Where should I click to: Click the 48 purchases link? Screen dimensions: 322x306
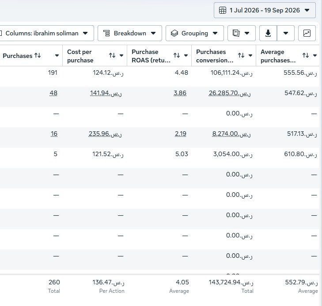53,93
